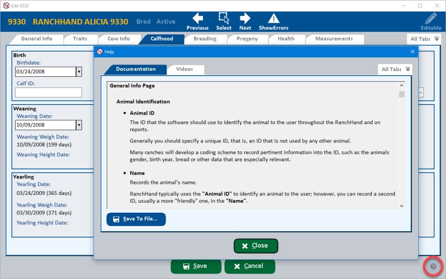Switch to the Traits tab
Image resolution: width=446 pixels, height=279 pixels.
(x=80, y=39)
